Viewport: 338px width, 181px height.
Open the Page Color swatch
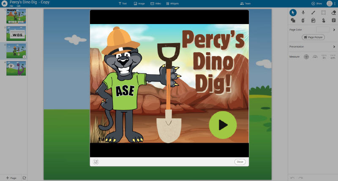tap(323, 30)
